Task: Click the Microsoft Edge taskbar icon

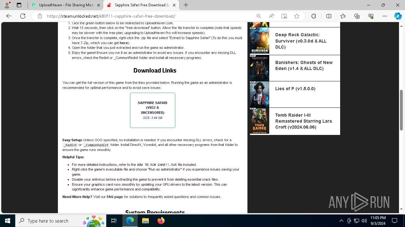Action: (x=130, y=221)
